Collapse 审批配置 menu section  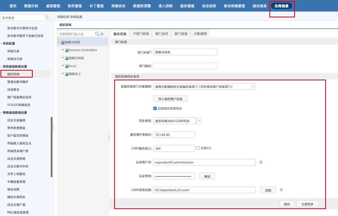point(1,44)
